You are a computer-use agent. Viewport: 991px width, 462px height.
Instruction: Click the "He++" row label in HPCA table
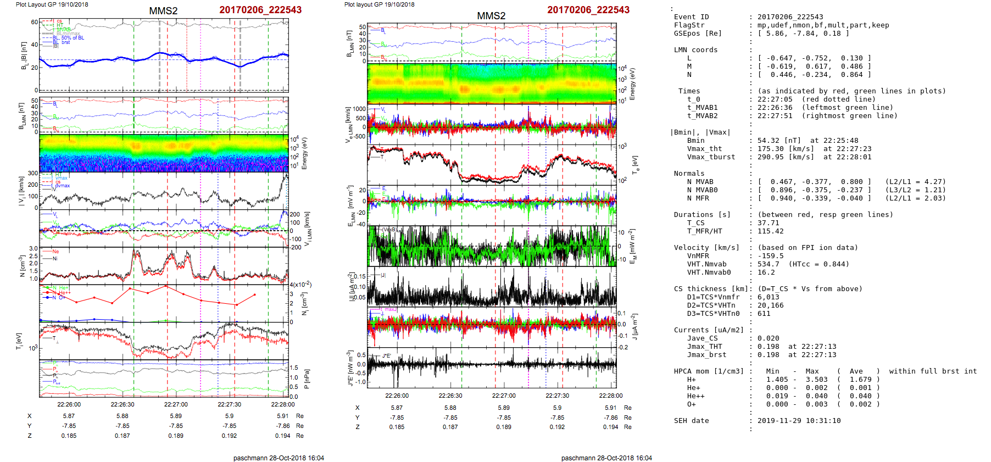tap(695, 396)
